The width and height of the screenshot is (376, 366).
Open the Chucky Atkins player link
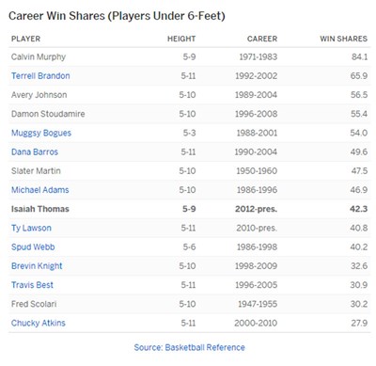[x=39, y=323]
